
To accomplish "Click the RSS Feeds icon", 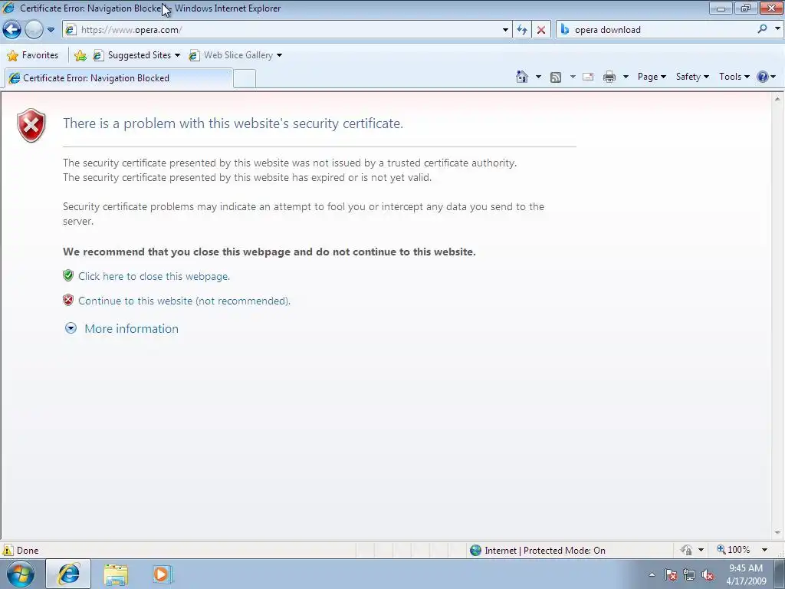I will point(555,77).
